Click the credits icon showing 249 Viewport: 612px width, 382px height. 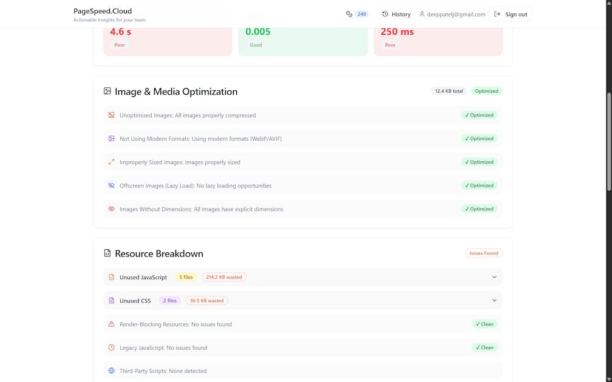(x=348, y=13)
